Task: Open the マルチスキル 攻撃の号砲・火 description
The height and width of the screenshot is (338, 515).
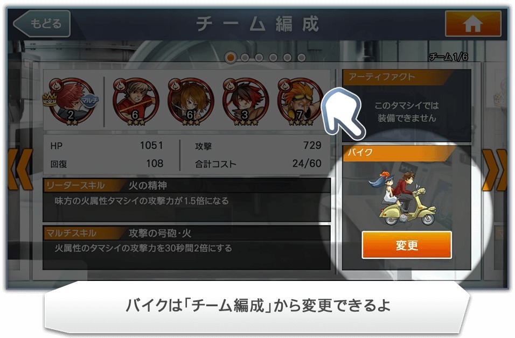Action: pyautogui.click(x=186, y=248)
